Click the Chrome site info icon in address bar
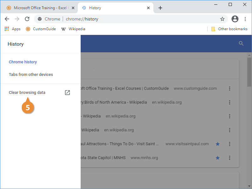The image size is (252, 189). pos(40,19)
